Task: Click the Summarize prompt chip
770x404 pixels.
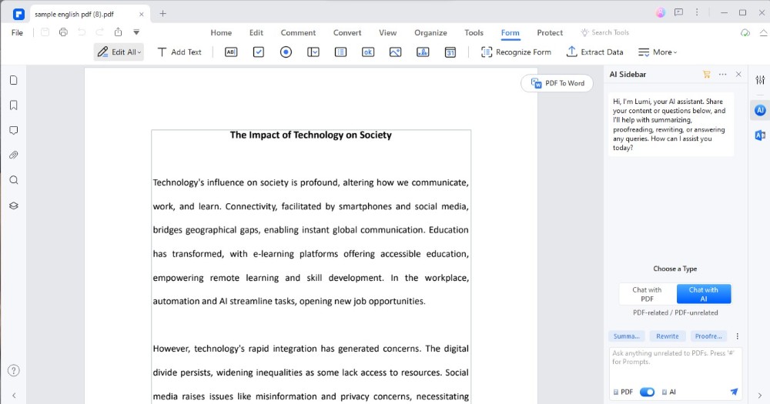Action: (626, 336)
